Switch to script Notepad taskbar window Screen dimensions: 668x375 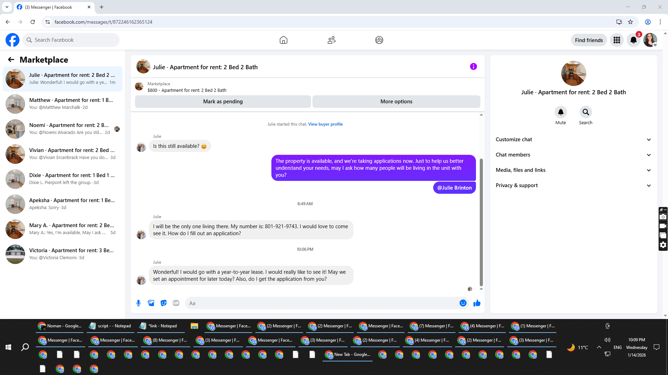111,326
